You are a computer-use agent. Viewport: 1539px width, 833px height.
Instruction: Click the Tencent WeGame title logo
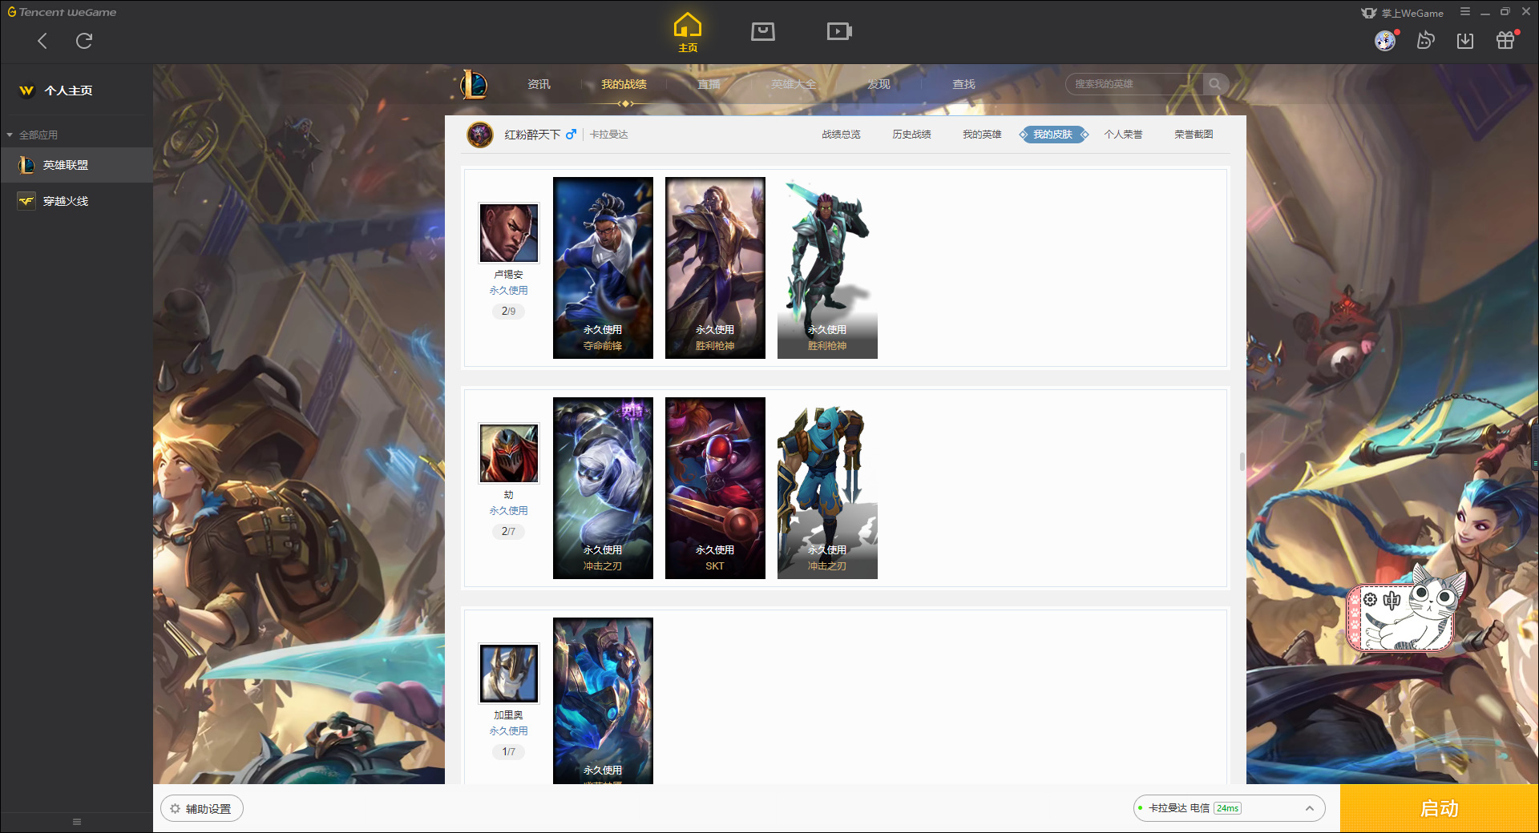pos(62,12)
